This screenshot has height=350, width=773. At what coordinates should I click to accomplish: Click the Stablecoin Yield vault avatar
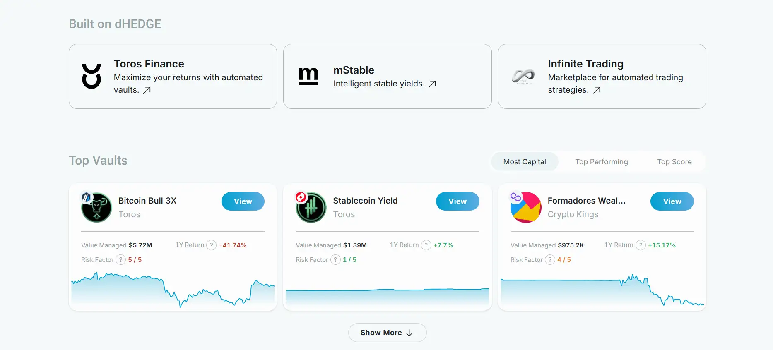point(311,207)
